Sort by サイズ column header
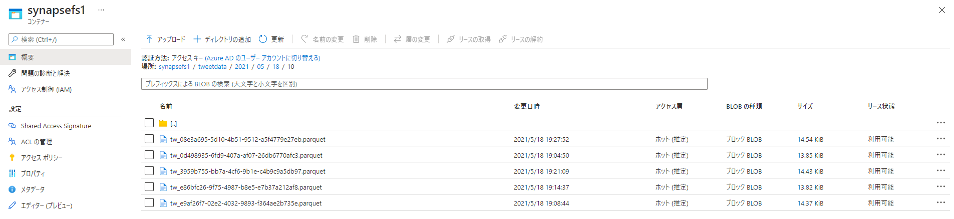Viewport: 954px width, 219px height. pos(805,106)
